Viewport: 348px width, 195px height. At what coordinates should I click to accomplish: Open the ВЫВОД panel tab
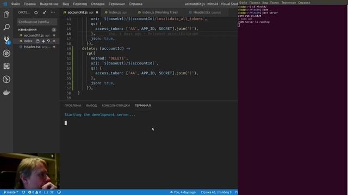click(91, 106)
